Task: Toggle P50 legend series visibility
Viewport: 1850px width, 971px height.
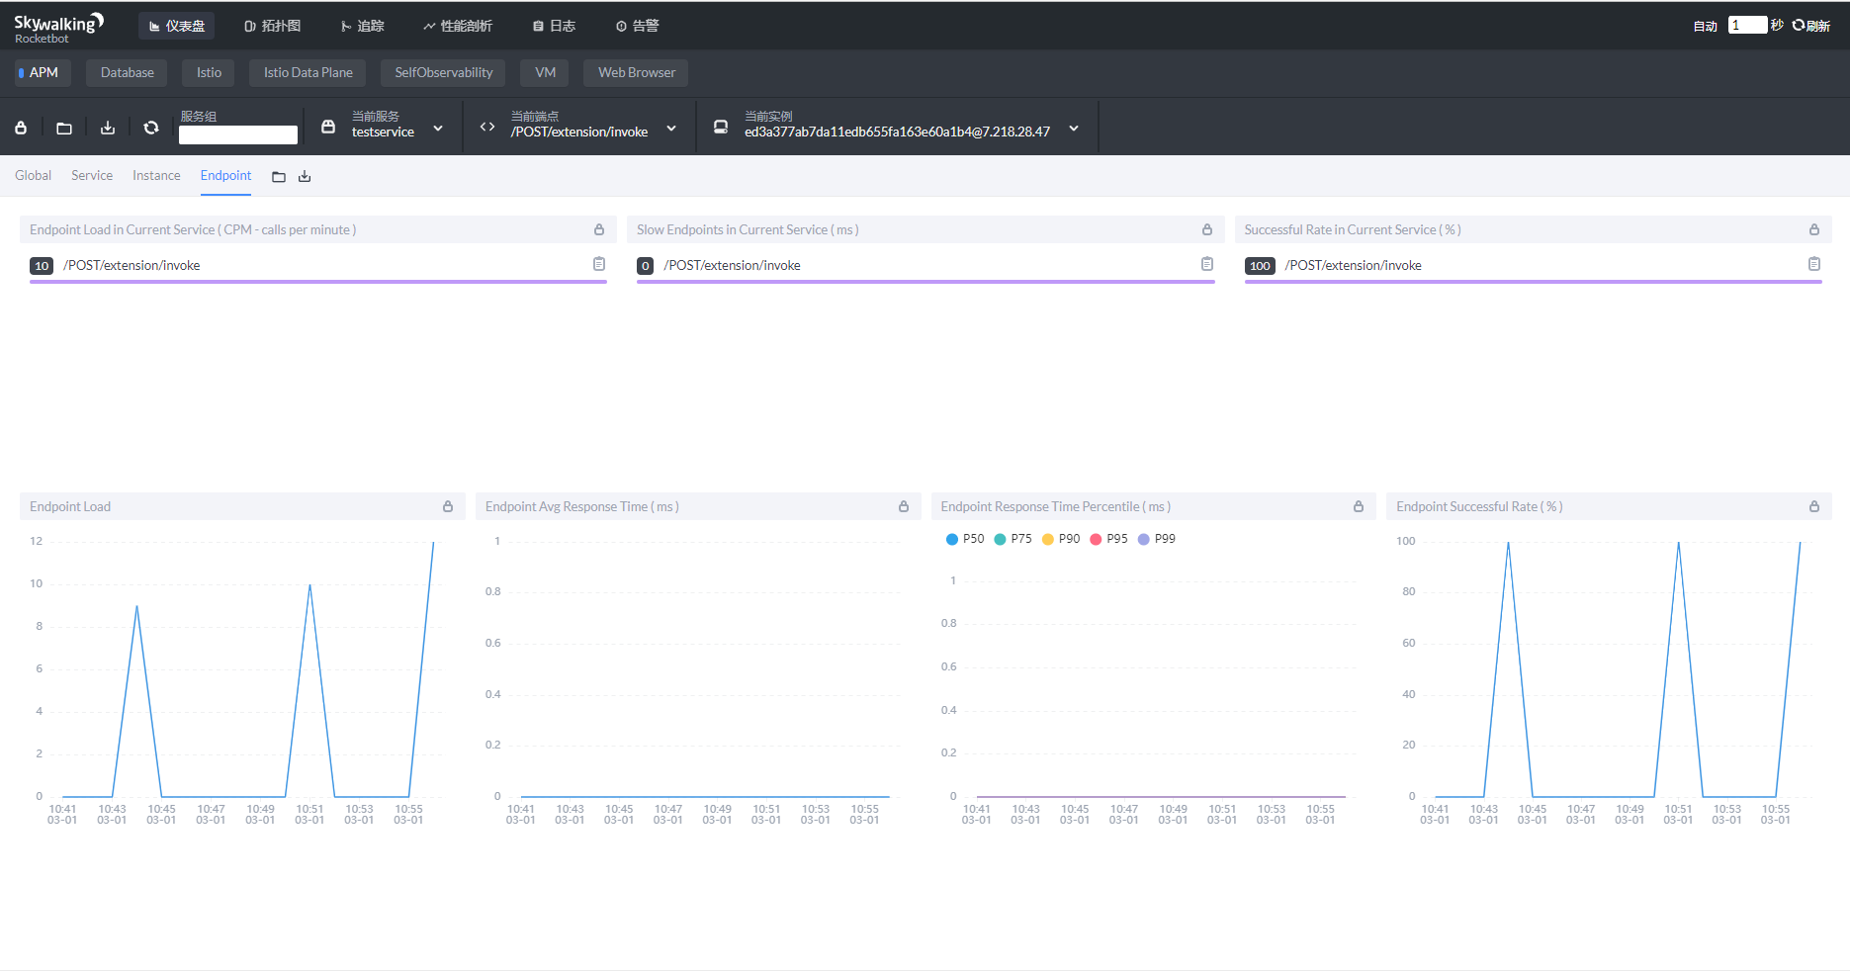Action: coord(965,539)
